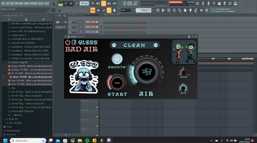Image resolution: width=257 pixels, height=143 pixels.
Task: Click arrow left of Pattern 1 selector
Action: click(134, 10)
